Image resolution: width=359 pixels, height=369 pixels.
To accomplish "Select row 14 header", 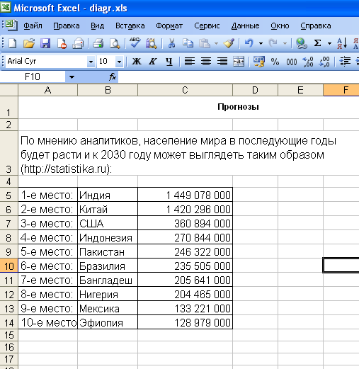I will pyautogui.click(x=8, y=322).
